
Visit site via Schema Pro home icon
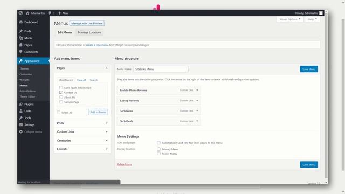(x=27, y=13)
